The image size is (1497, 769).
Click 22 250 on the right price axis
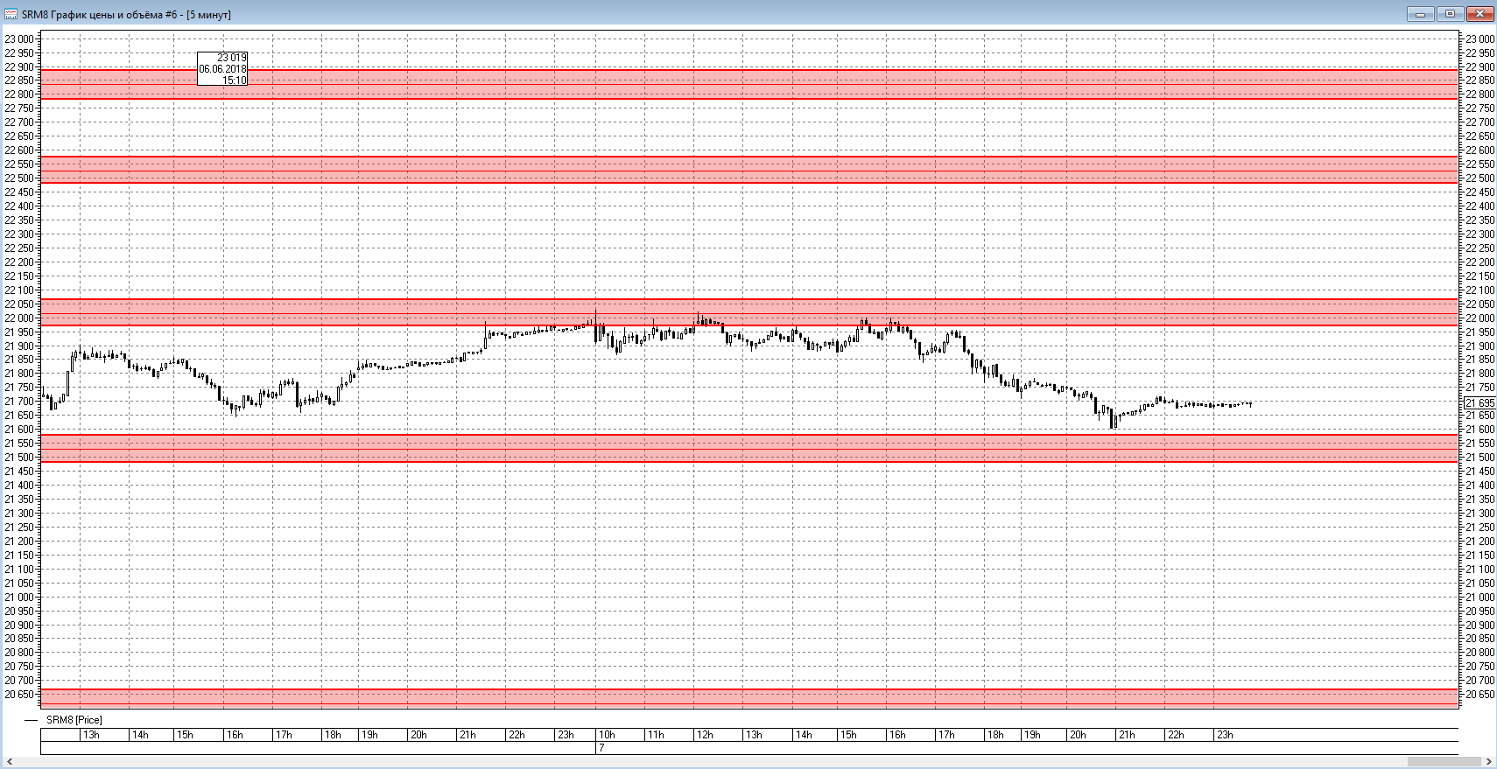pos(1480,248)
